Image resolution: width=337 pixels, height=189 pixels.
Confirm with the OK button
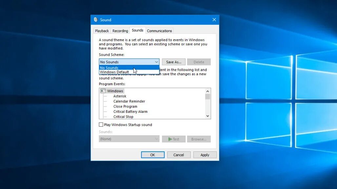152,155
